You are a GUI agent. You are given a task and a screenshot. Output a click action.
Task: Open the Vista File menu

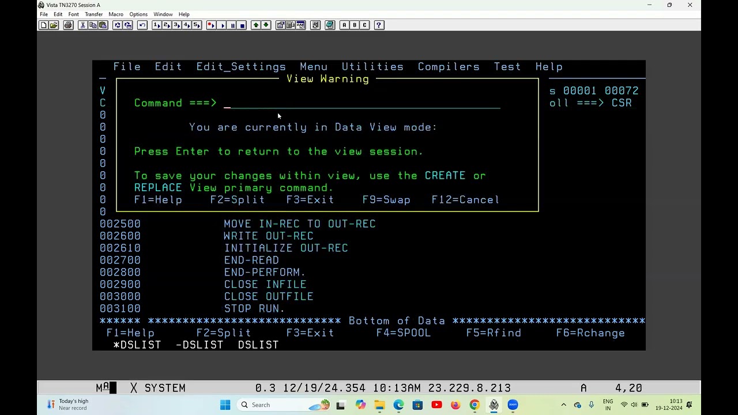pyautogui.click(x=44, y=14)
